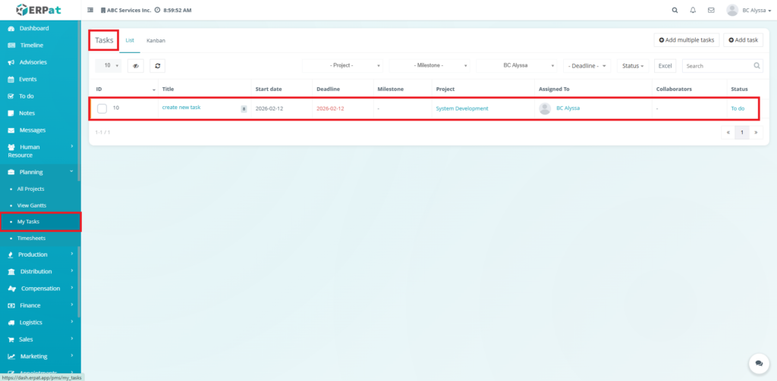Image resolution: width=777 pixels, height=381 pixels.
Task: Click the refresh icon above the table
Action: [157, 66]
